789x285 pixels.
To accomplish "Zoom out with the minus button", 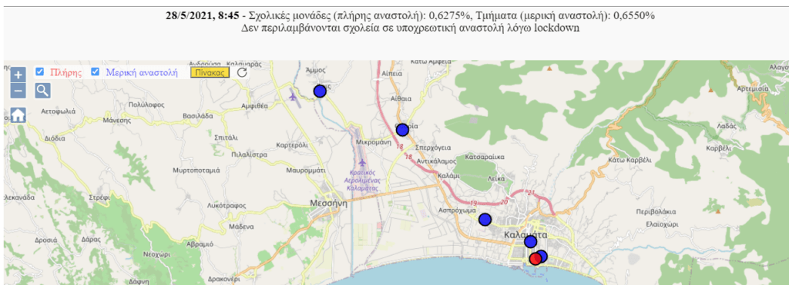I will pos(18,91).
